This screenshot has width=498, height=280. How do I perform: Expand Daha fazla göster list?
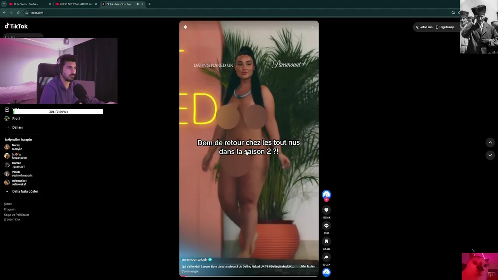(22, 191)
